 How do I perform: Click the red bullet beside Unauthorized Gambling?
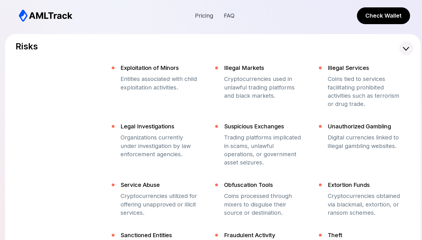(x=320, y=126)
